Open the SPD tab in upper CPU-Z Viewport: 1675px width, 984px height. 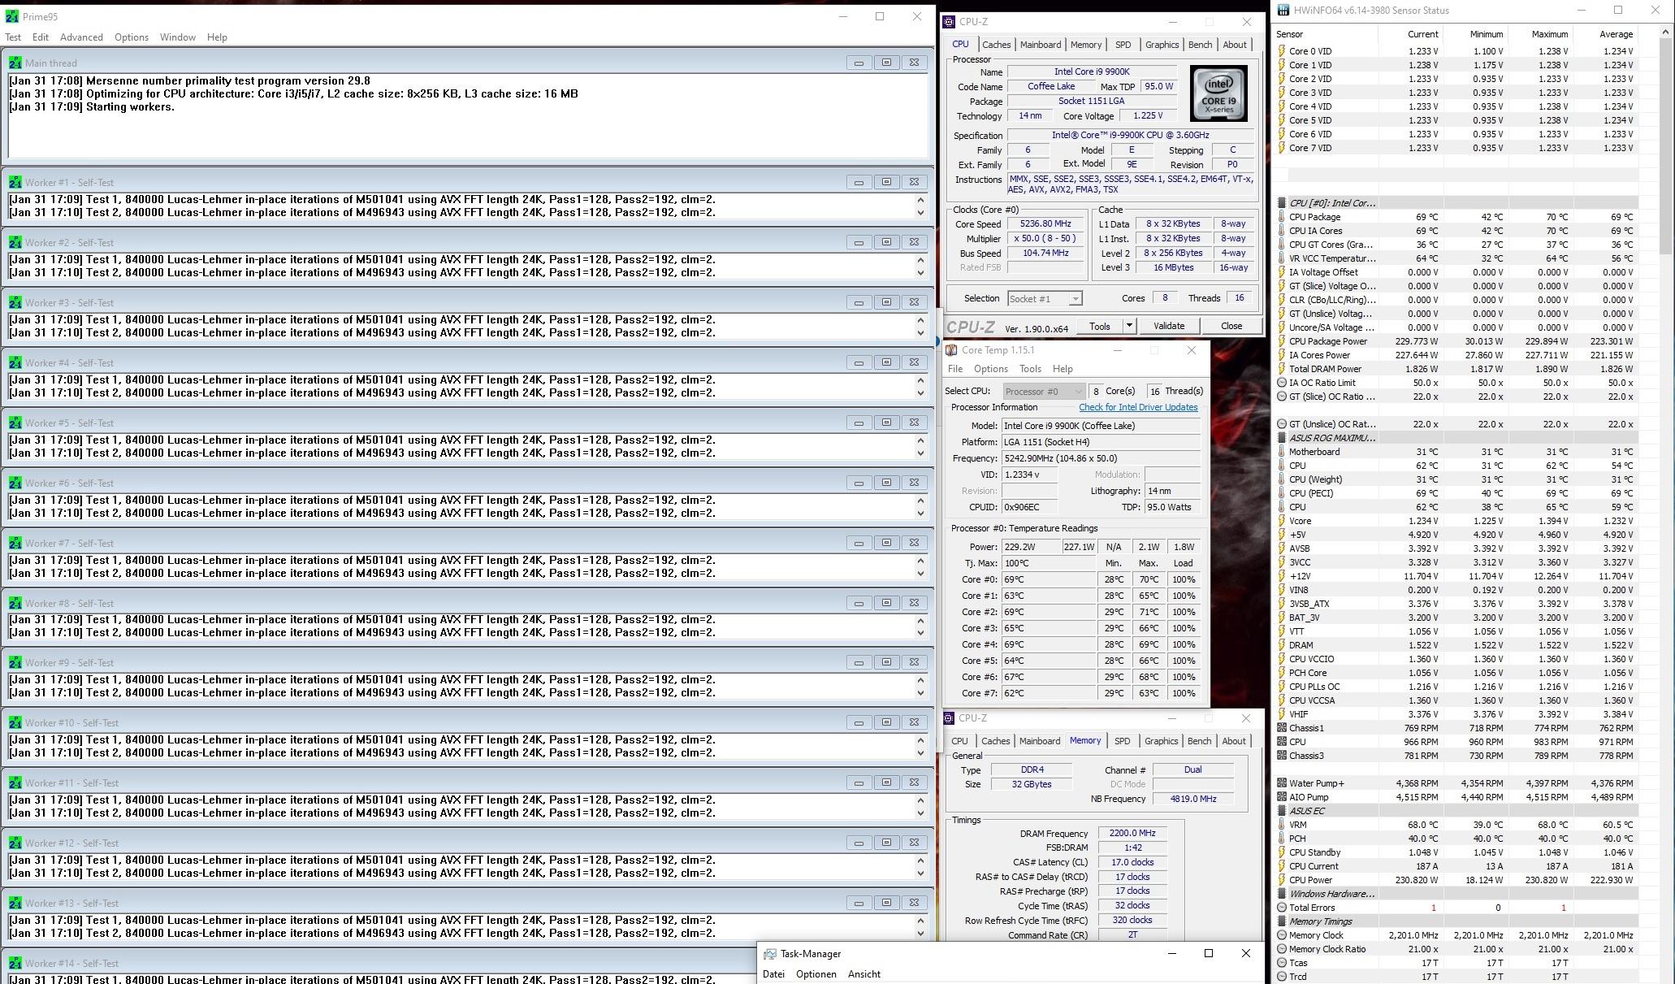click(x=1123, y=45)
